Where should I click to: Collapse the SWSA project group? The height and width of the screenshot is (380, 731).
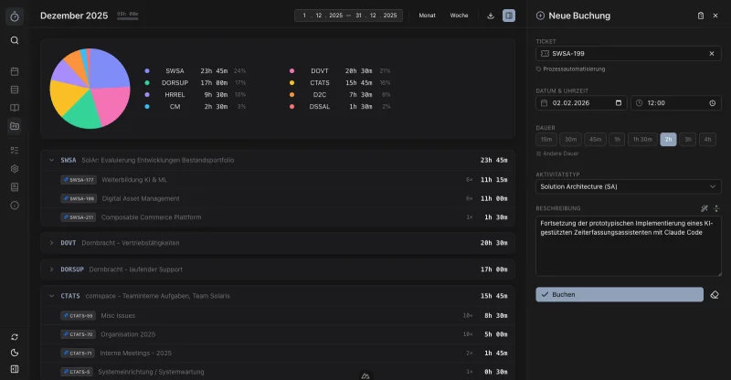point(51,160)
